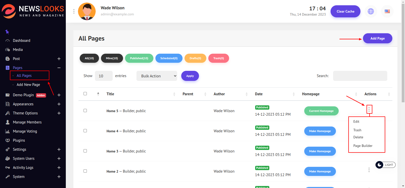Click the Add Page button

coord(377,38)
